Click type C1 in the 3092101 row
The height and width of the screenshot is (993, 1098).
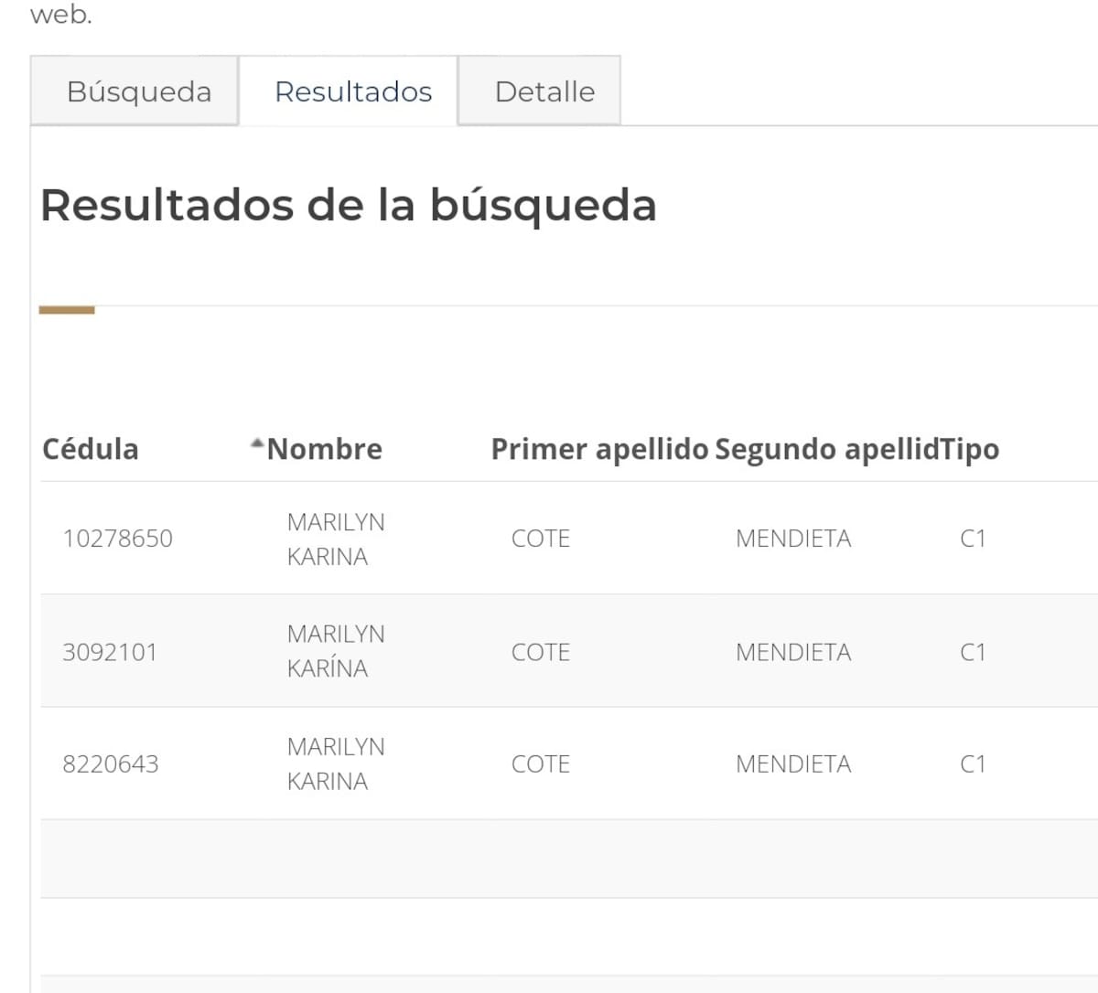tap(973, 652)
